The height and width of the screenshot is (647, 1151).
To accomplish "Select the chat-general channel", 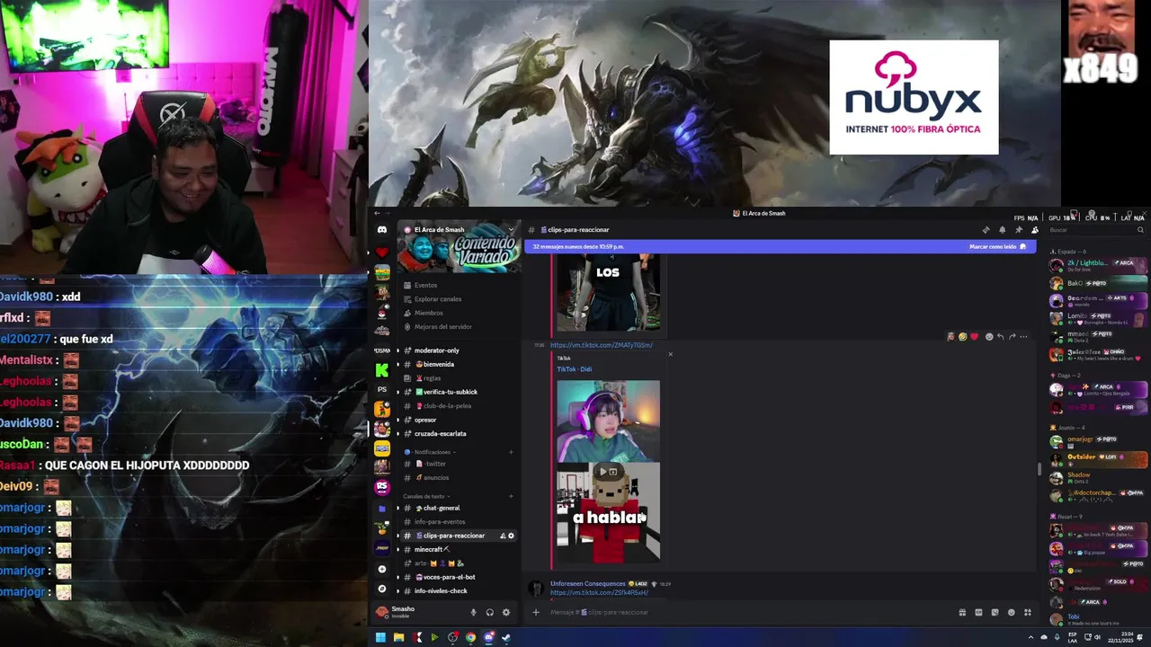I will (459, 508).
